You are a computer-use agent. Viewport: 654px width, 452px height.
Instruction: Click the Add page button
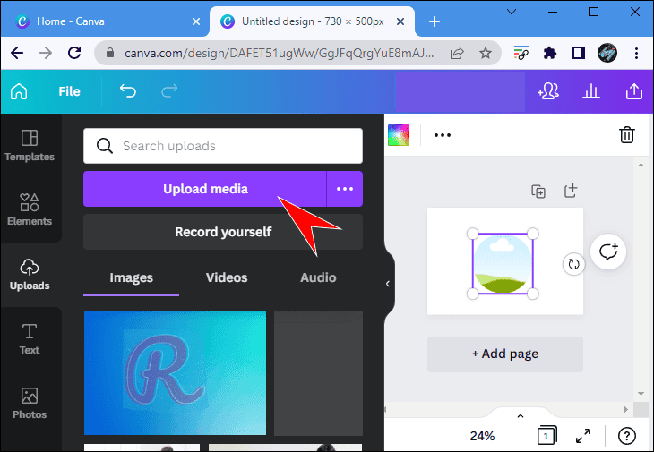coord(505,354)
